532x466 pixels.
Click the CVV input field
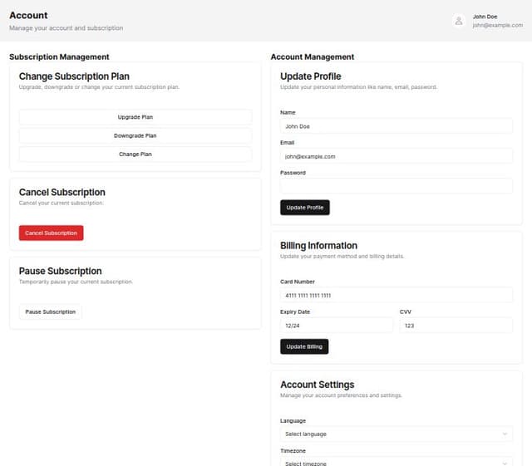pos(456,326)
